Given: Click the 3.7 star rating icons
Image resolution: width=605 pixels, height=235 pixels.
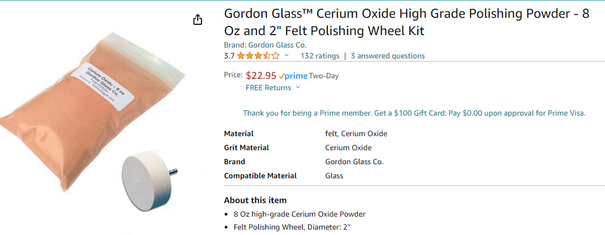Looking at the screenshot, I should coord(258,56).
